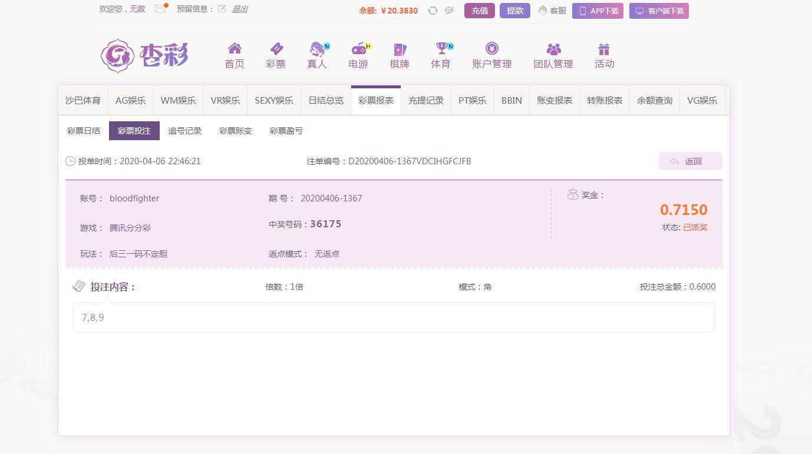Go to 首页 home
This screenshot has height=454, width=812.
(235, 56)
